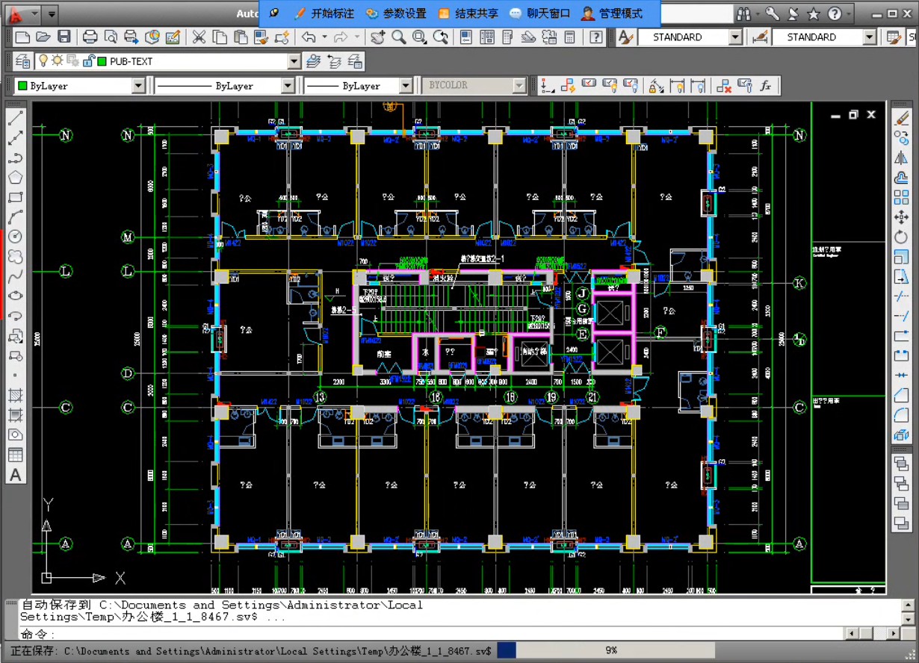
Task: Click the autosave progress bar
Action: (x=605, y=650)
